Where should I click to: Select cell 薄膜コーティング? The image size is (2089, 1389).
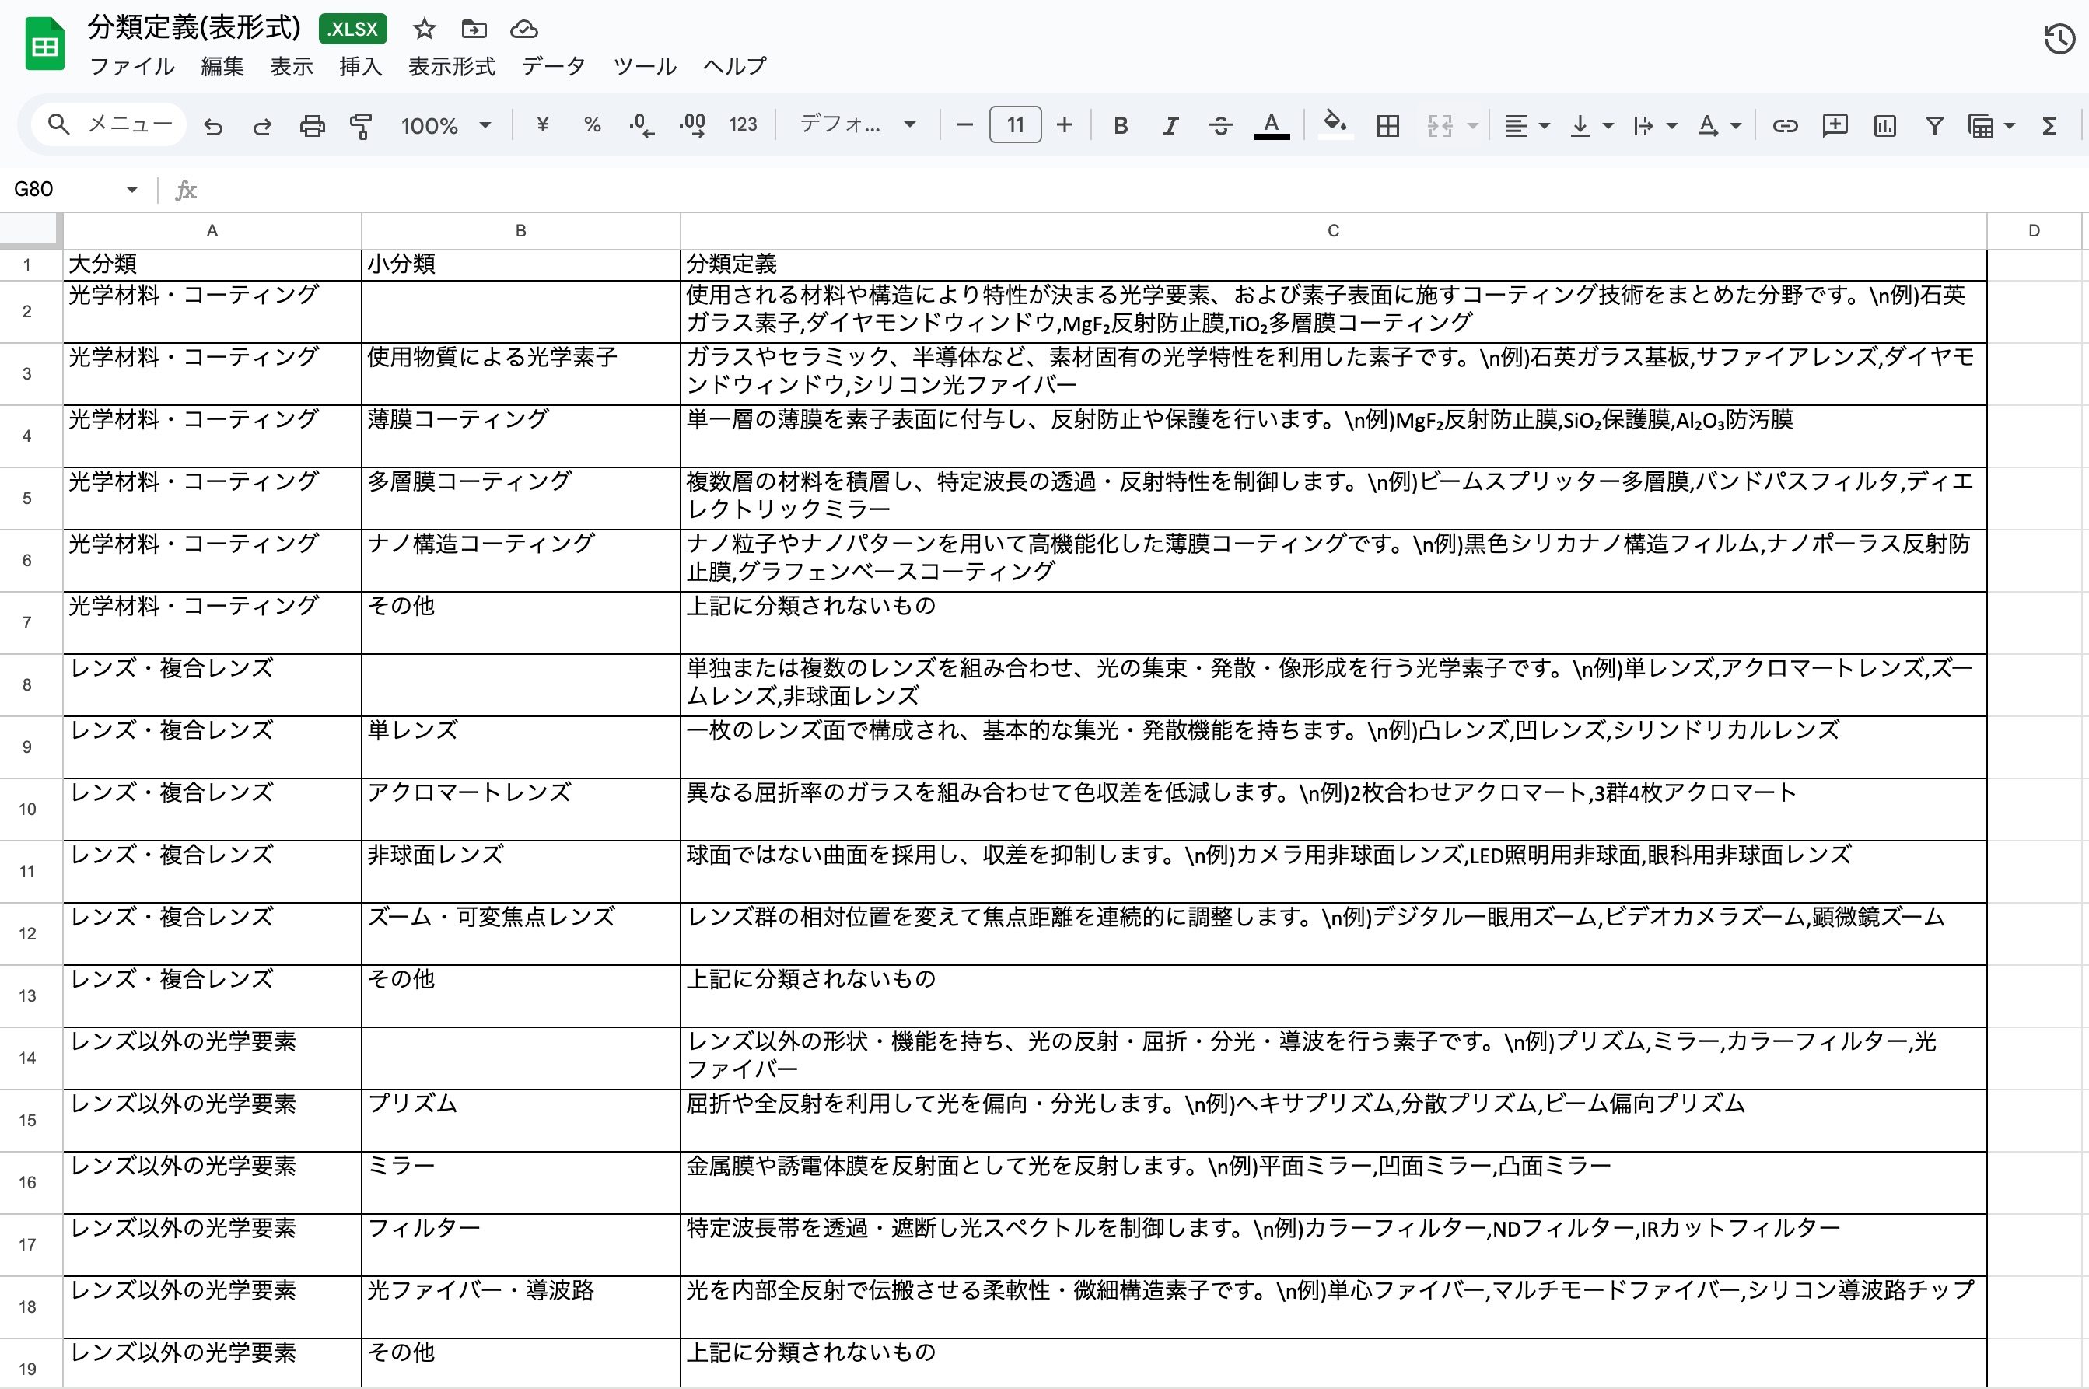click(520, 436)
